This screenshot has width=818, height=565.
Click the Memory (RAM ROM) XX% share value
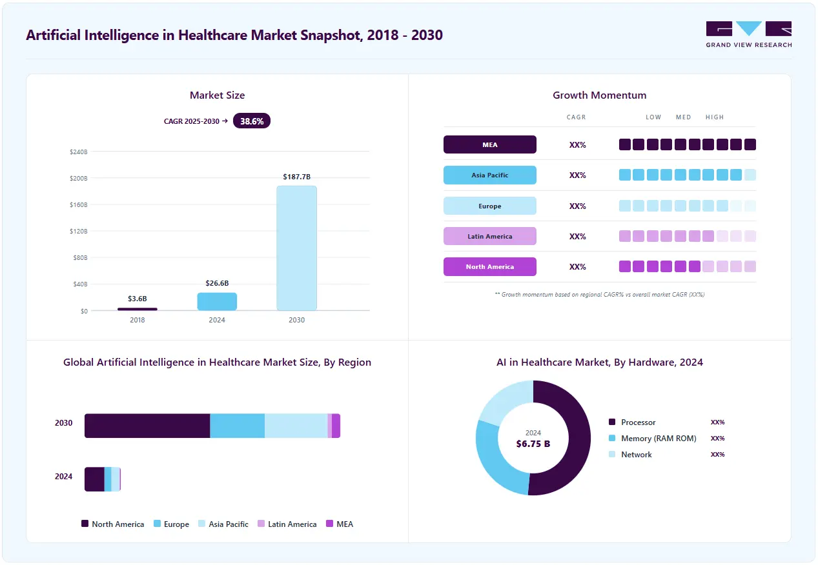pos(717,438)
